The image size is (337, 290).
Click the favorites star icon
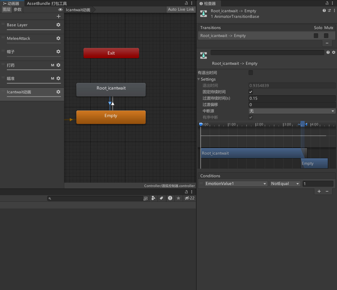[178, 198]
